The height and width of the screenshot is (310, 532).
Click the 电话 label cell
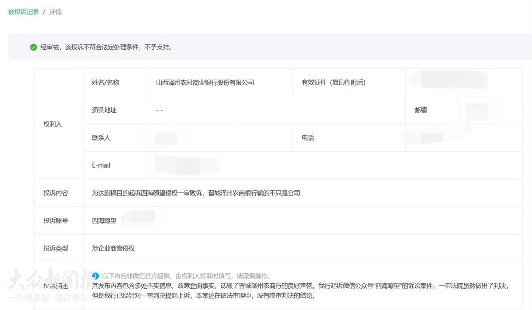(x=308, y=138)
